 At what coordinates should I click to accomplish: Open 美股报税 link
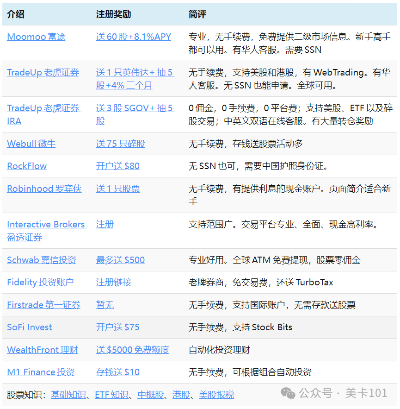click(216, 395)
